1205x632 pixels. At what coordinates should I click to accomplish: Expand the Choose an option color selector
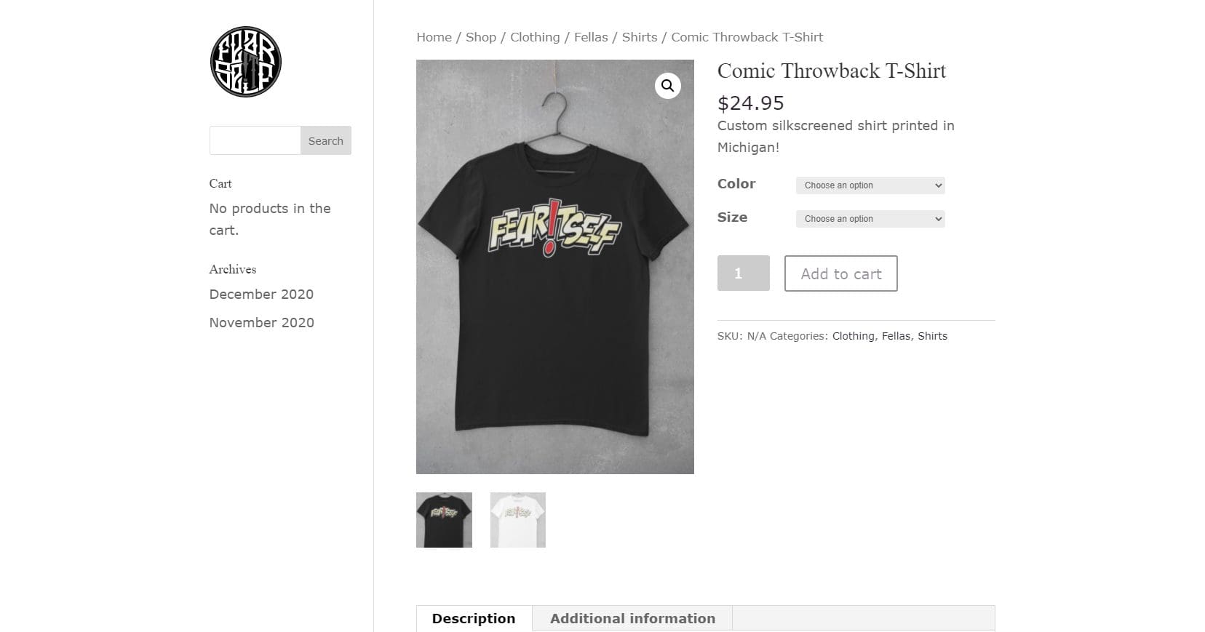[870, 185]
